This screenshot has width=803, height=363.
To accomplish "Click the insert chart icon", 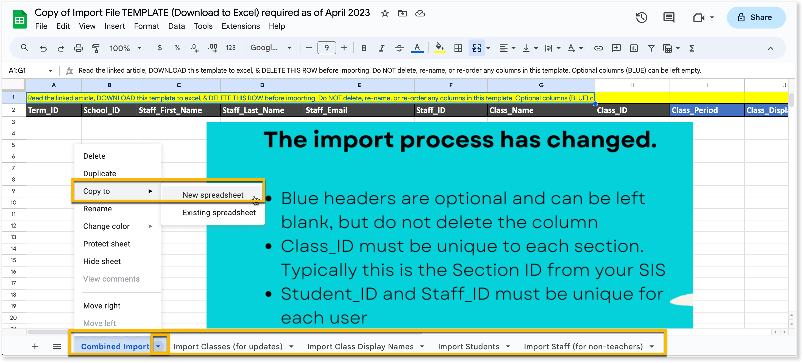I will point(634,48).
